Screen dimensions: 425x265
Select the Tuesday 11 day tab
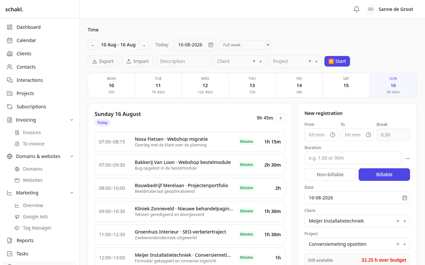pos(158,85)
